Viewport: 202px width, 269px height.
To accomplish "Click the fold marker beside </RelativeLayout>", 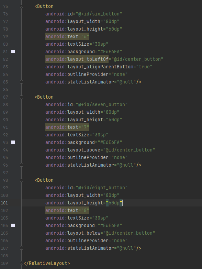I will click(21, 263).
